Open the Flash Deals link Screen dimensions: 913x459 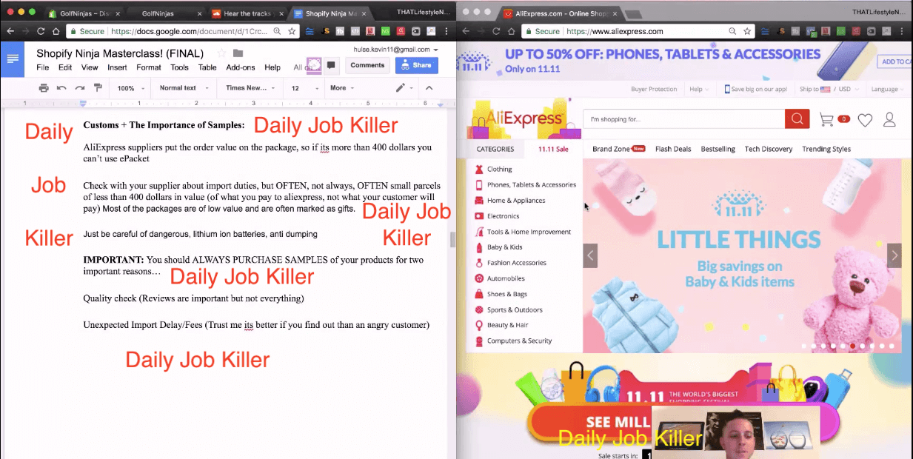673,149
